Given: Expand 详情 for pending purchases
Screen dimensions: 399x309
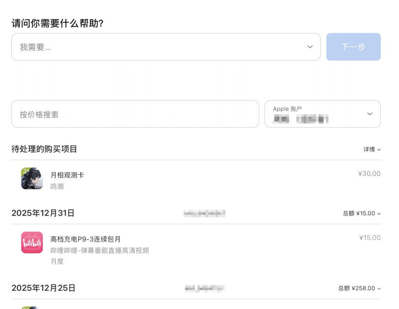Looking at the screenshot, I should (x=372, y=149).
